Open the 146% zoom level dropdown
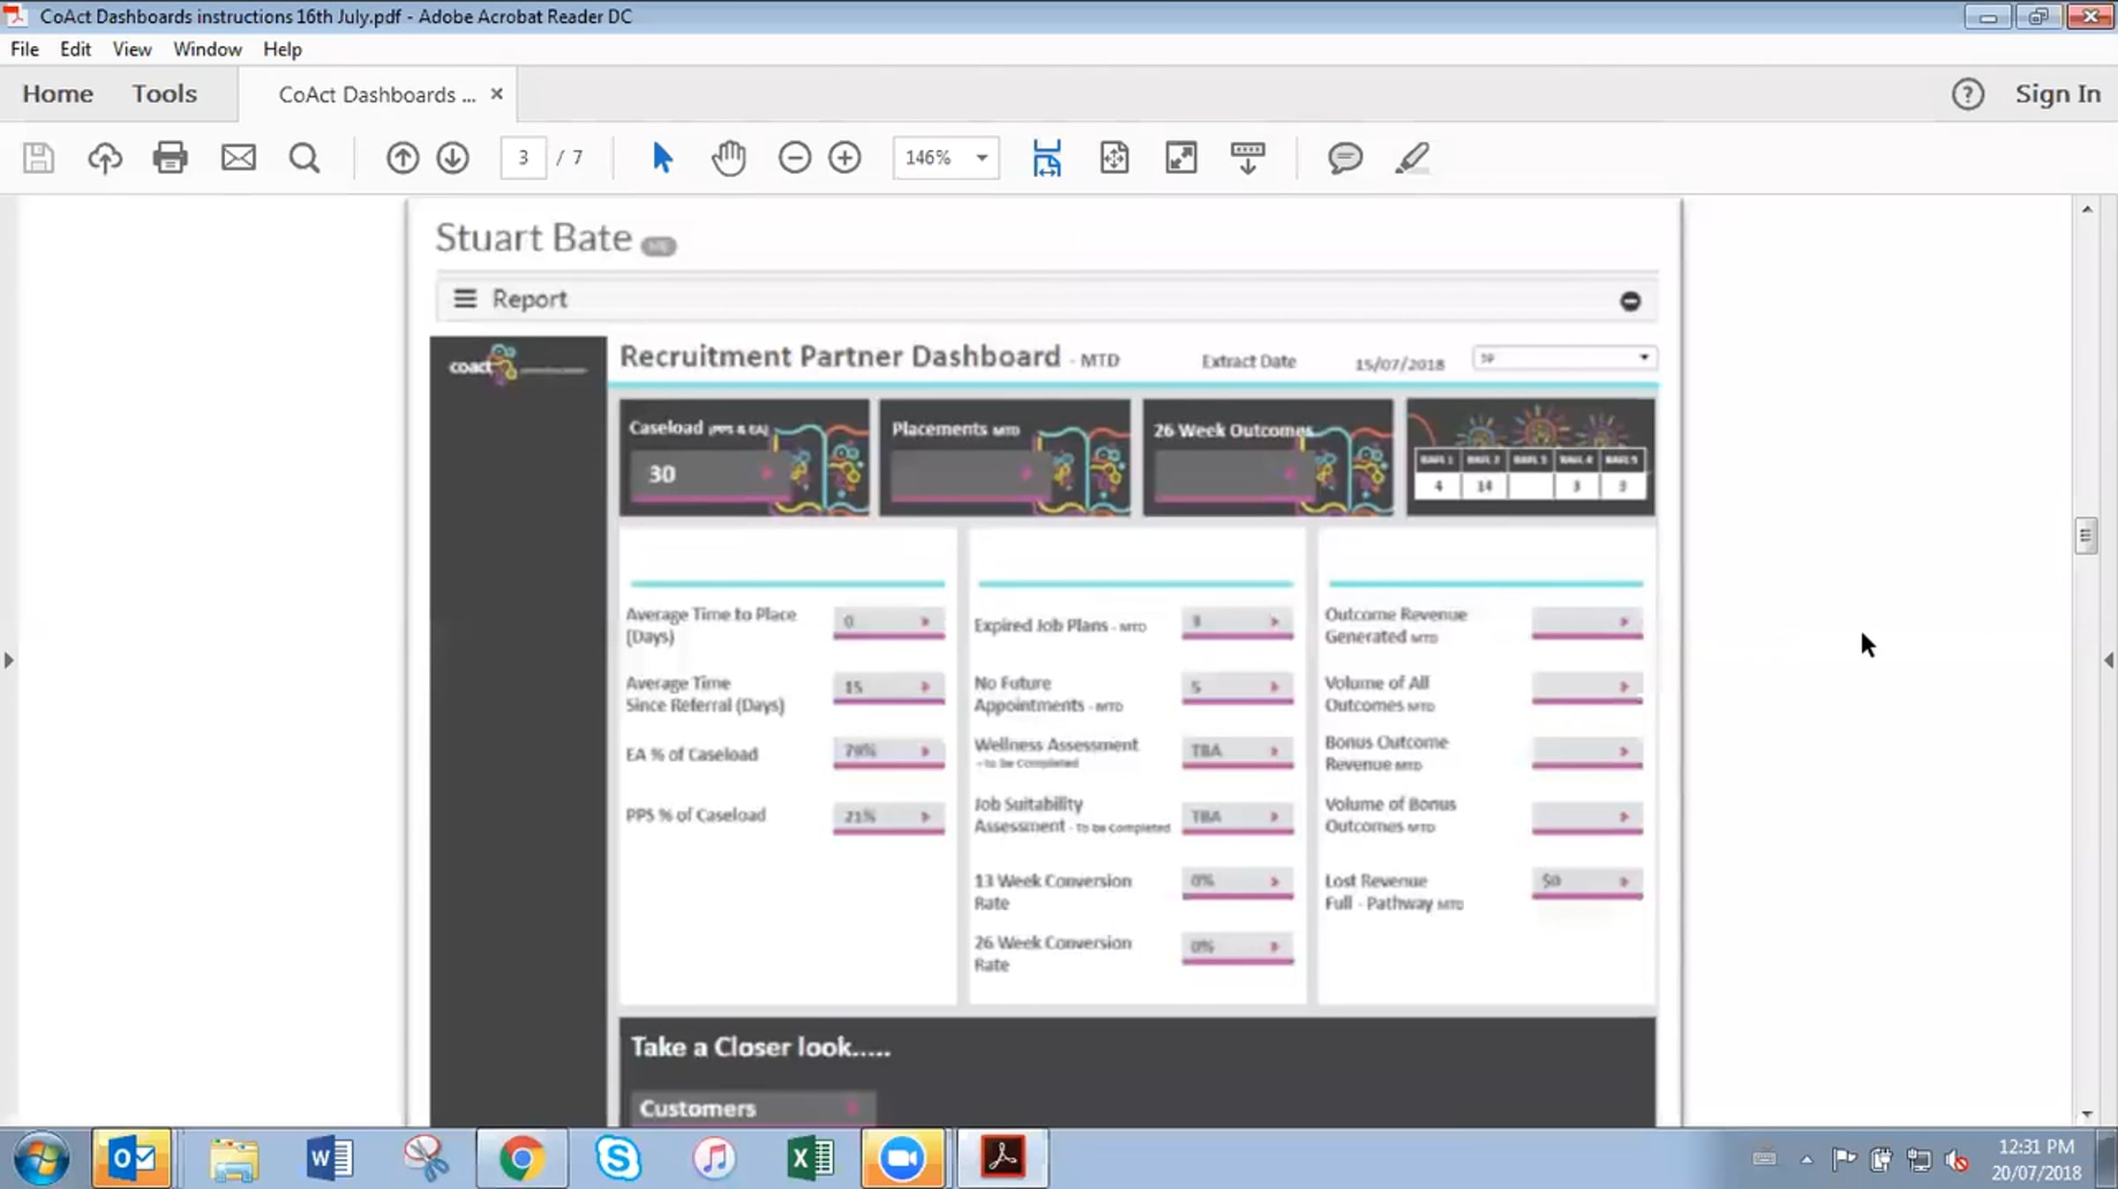Viewport: 2118px width, 1189px height. pos(981,158)
